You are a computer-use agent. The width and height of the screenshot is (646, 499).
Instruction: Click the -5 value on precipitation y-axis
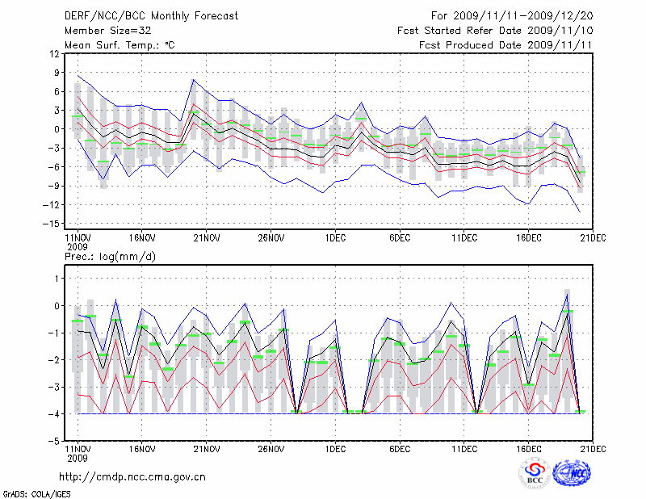[54, 442]
